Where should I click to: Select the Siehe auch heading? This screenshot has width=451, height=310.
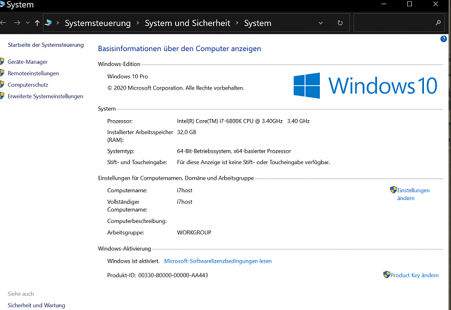coord(20,294)
